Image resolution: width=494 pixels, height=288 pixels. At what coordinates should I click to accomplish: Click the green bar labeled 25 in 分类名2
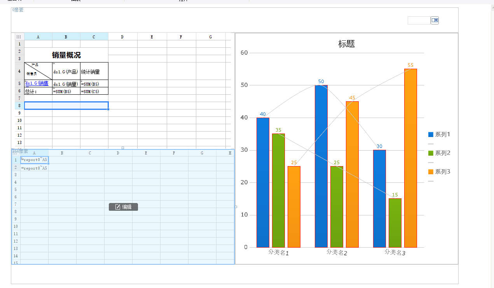(337, 207)
